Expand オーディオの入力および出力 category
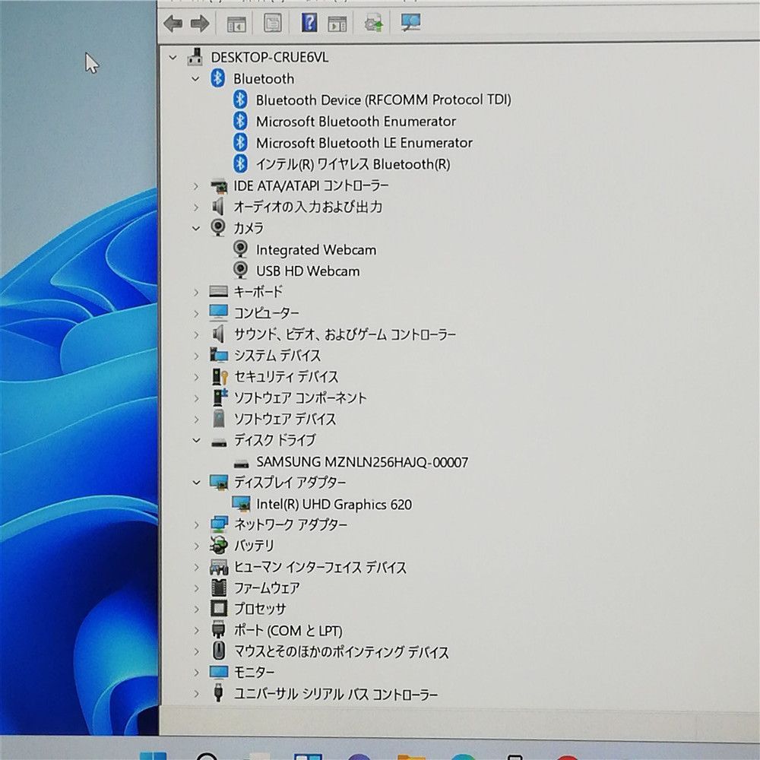The image size is (760, 760). pos(195,207)
